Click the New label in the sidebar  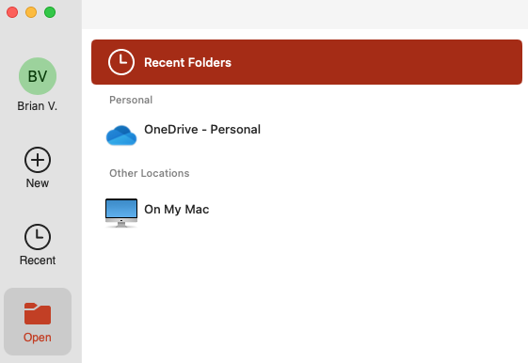pos(38,183)
